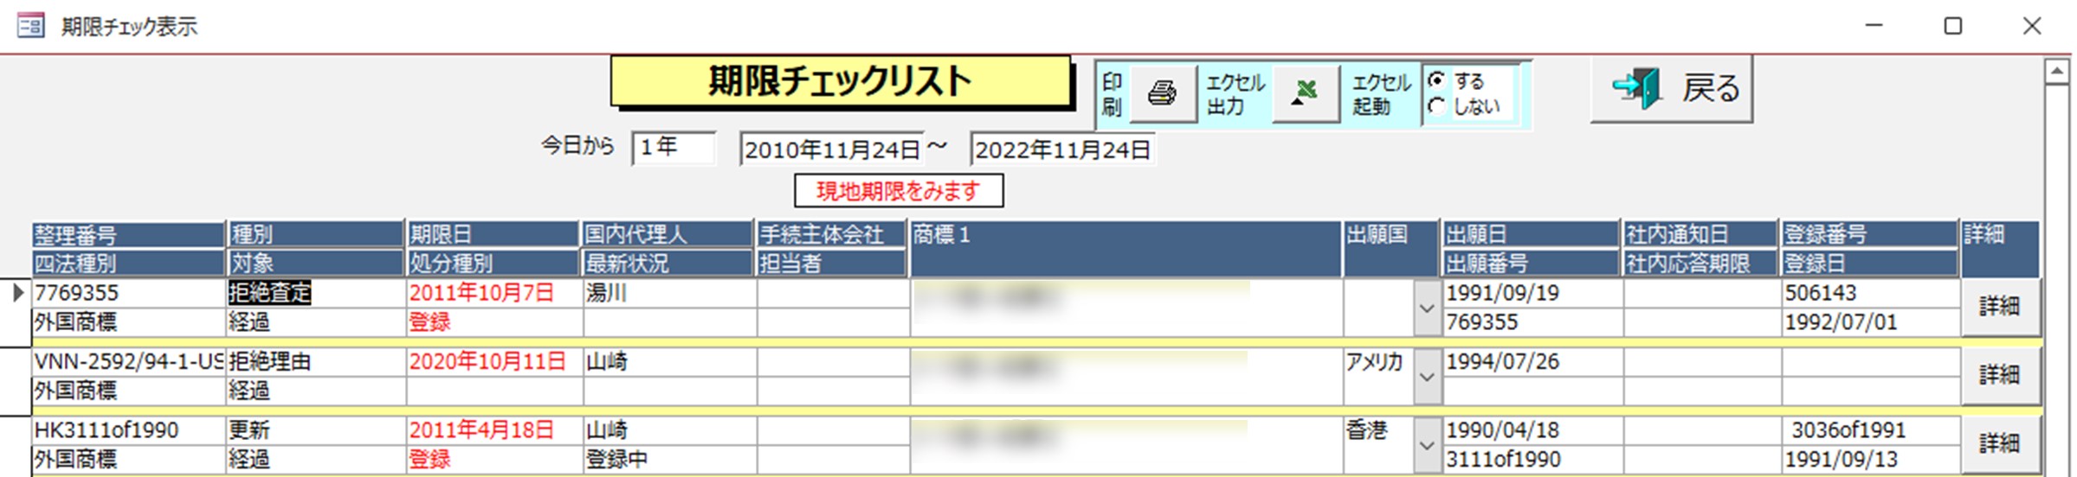Open 詳細 for HK3111of1990 record

1999,444
